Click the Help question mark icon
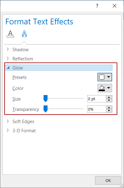The height and width of the screenshot is (188, 124). pyautogui.click(x=97, y=6)
